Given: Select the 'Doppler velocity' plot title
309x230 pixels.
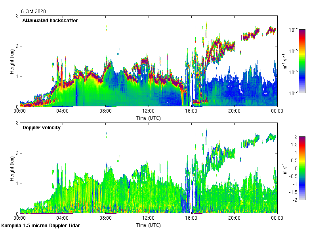Looking at the screenshot, I should [41, 127].
